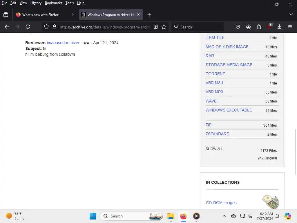
Task: Open notifications bell icon
Action: 277,216
